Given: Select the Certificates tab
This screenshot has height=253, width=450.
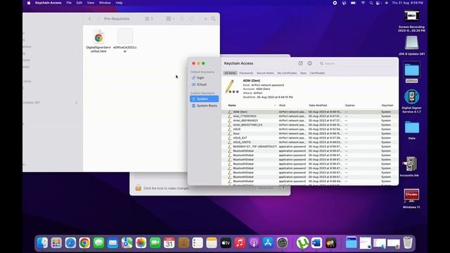Looking at the screenshot, I should tap(317, 73).
